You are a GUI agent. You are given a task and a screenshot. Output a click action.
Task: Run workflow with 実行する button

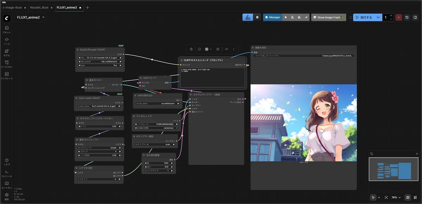coord(364,17)
